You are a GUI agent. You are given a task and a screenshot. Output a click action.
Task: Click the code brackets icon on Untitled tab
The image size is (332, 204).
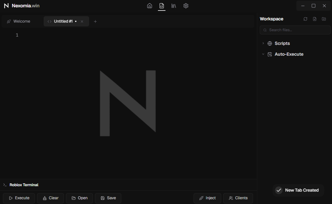click(49, 21)
